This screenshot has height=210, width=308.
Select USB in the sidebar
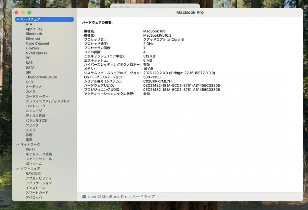click(x=29, y=82)
